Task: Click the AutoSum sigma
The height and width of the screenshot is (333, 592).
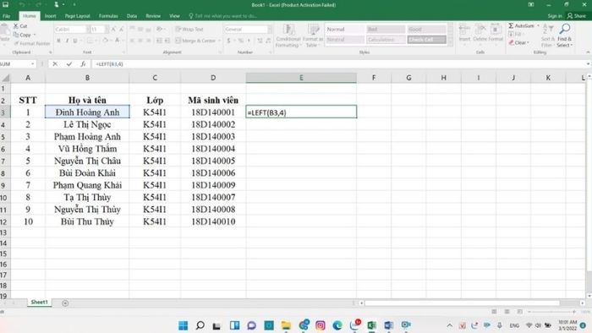Action: tap(511, 25)
